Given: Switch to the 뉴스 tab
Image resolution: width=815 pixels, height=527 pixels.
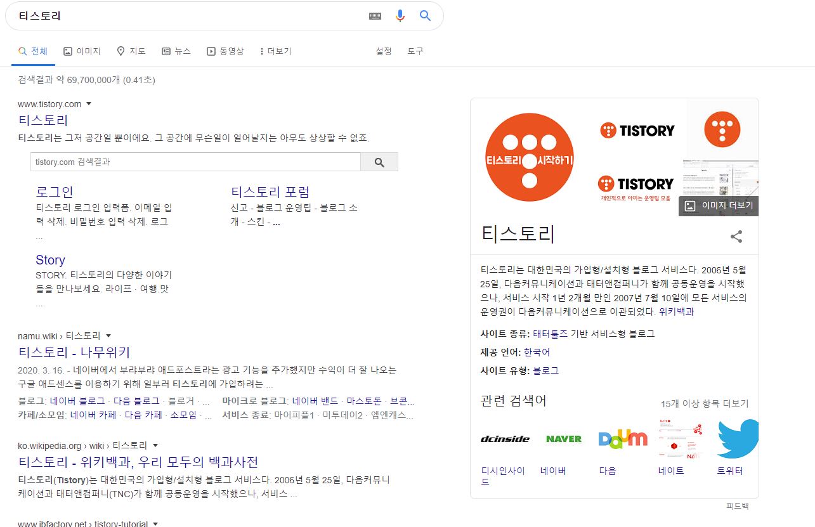Looking at the screenshot, I should [x=176, y=51].
